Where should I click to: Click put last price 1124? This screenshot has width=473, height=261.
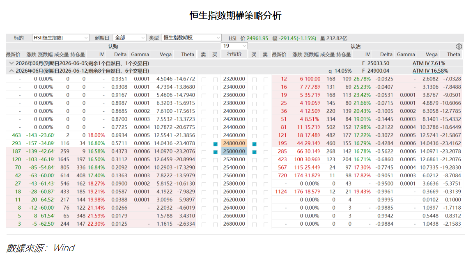click(x=281, y=192)
